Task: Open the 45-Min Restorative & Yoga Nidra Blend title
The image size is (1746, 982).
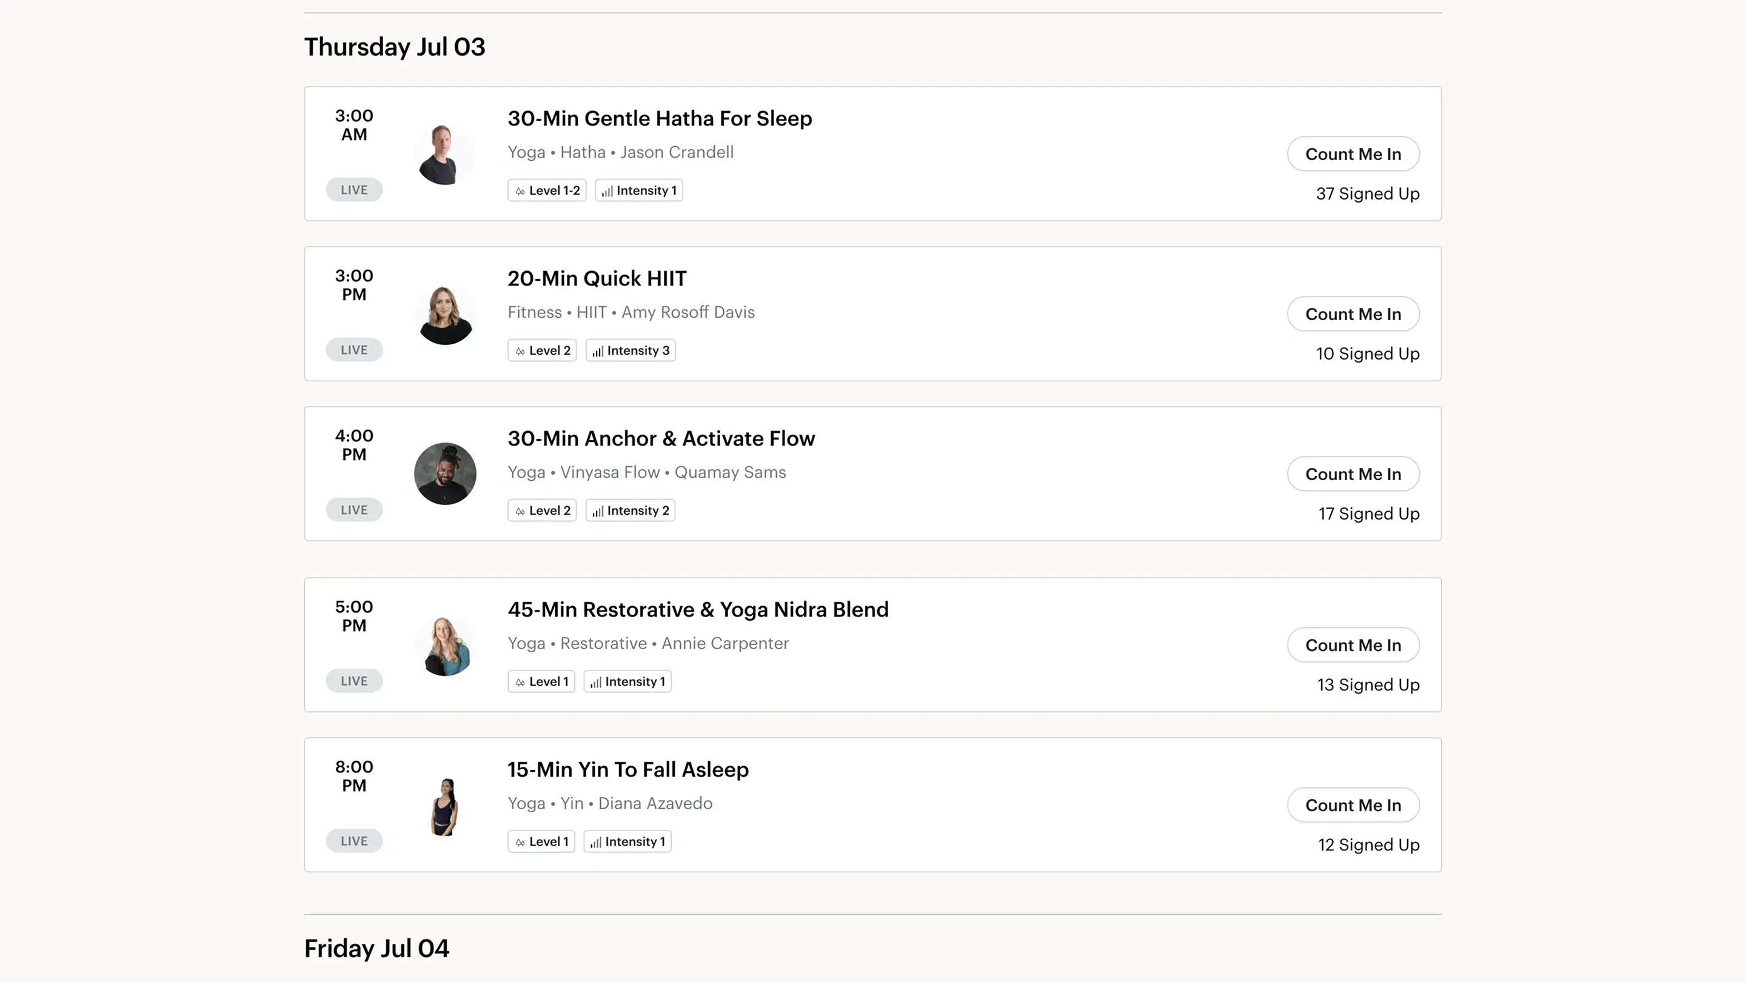Action: [x=697, y=610]
